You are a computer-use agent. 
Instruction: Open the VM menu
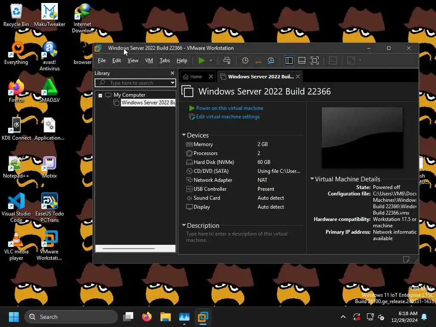(149, 60)
